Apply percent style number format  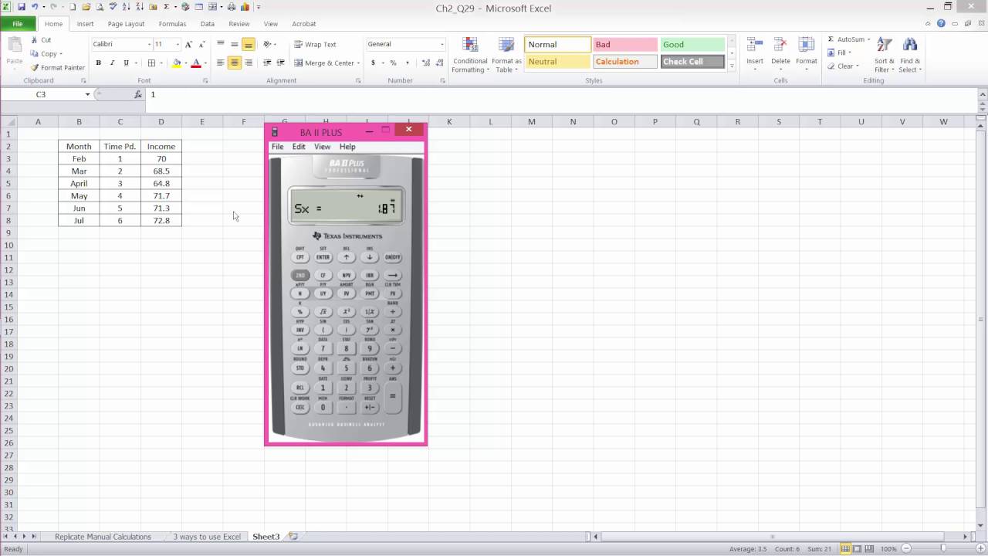(x=393, y=63)
